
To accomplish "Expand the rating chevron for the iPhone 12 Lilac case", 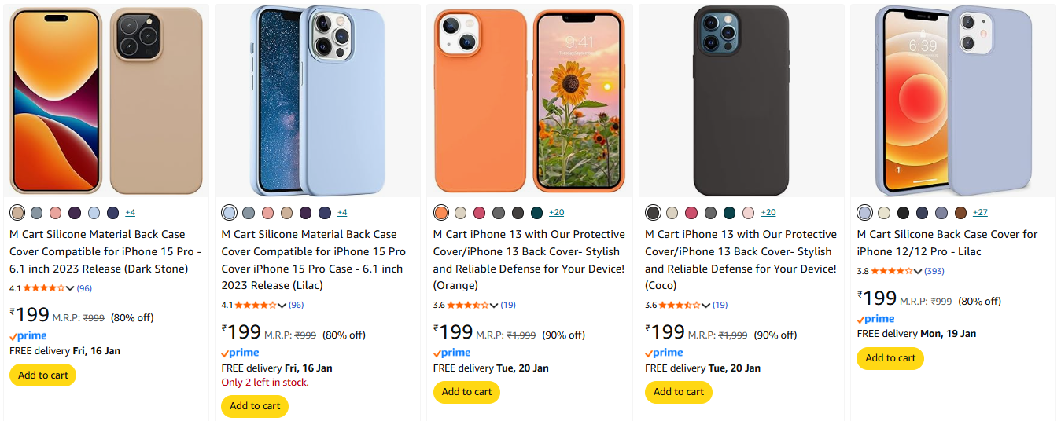I will 918,271.
